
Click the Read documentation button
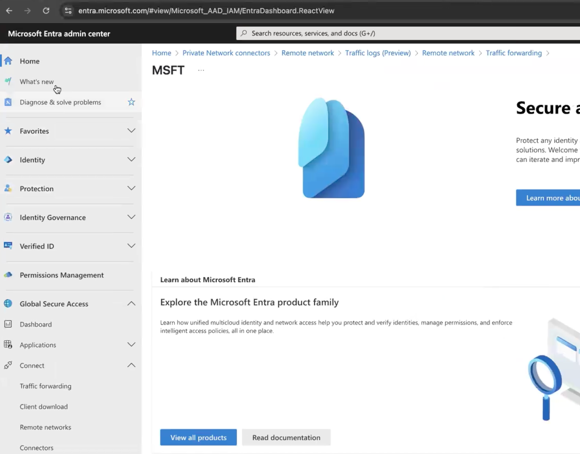[286, 437]
